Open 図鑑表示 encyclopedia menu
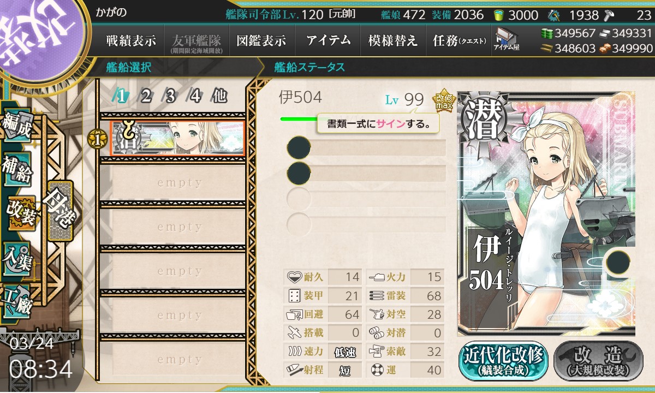The width and height of the screenshot is (655, 393). coord(261,40)
